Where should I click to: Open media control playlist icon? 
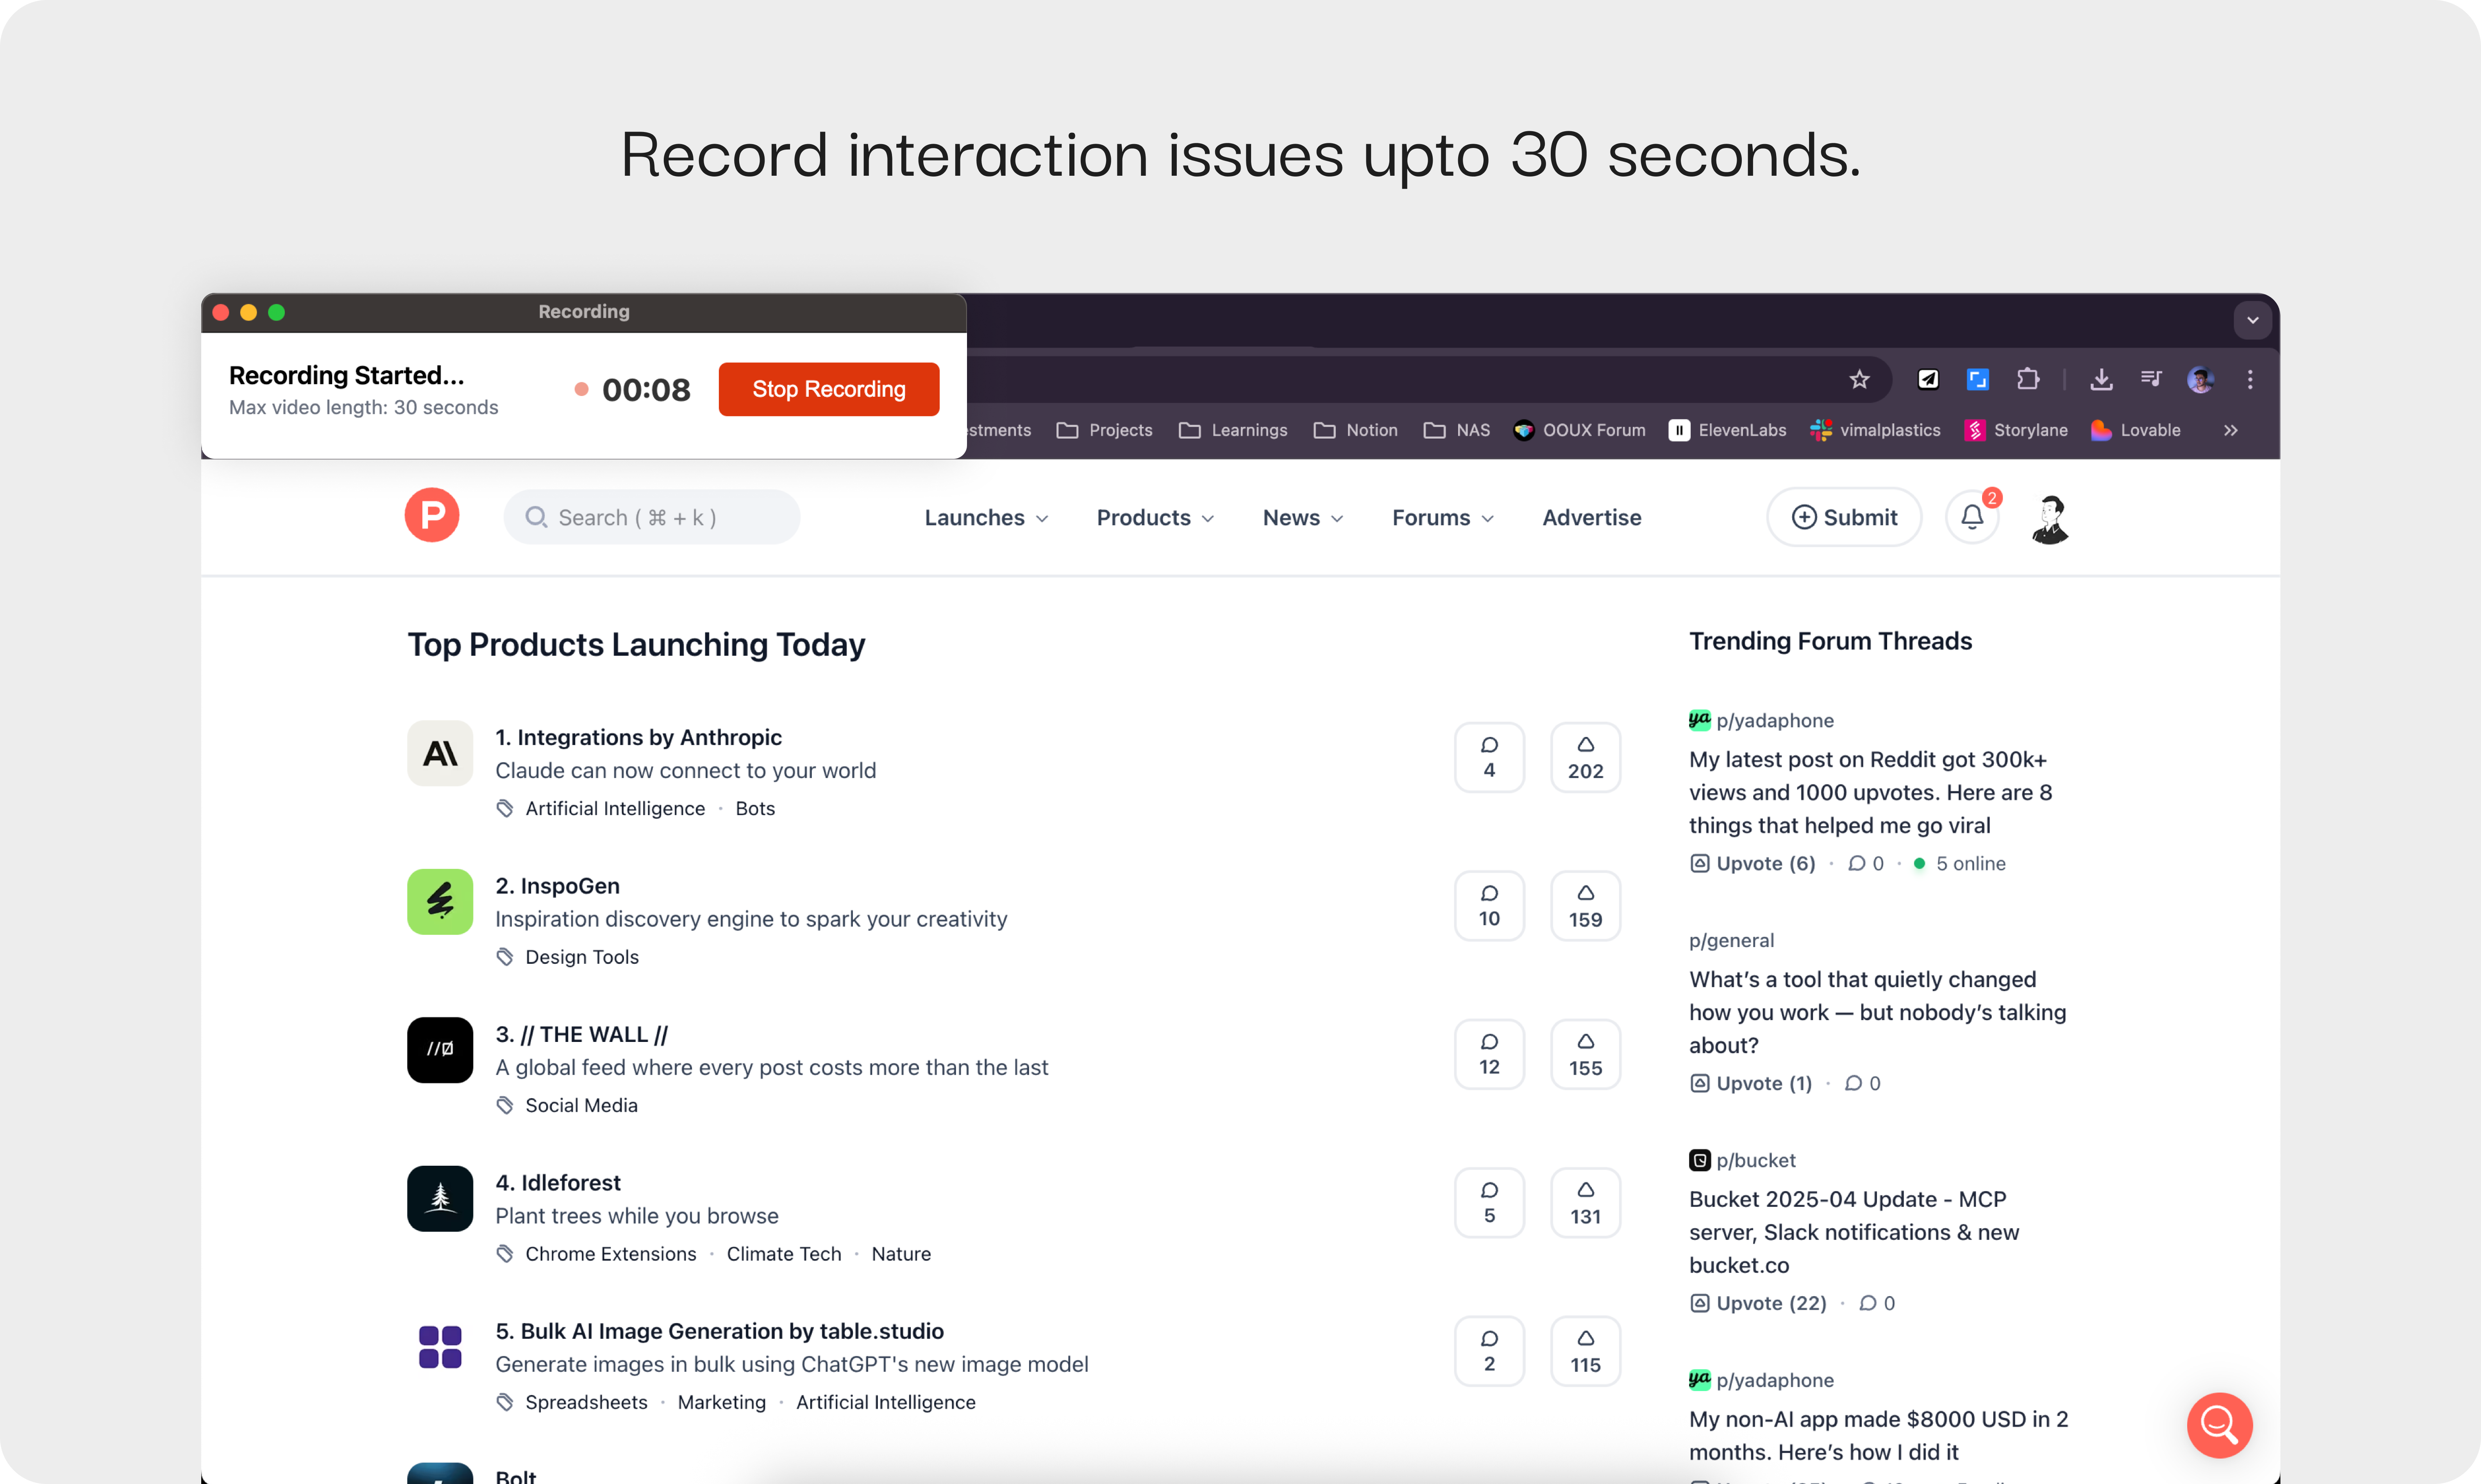click(x=2151, y=379)
